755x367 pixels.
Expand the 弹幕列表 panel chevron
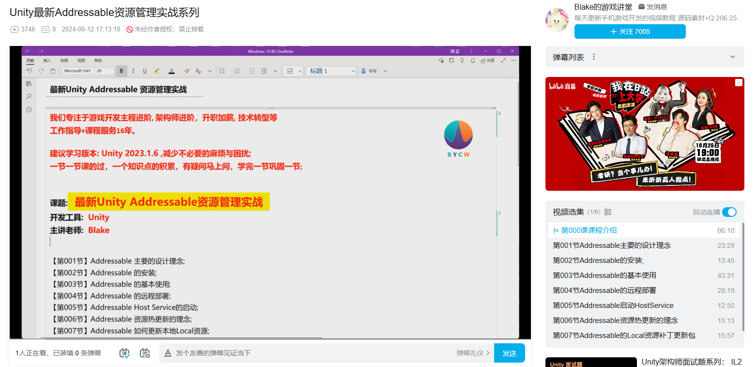point(732,57)
